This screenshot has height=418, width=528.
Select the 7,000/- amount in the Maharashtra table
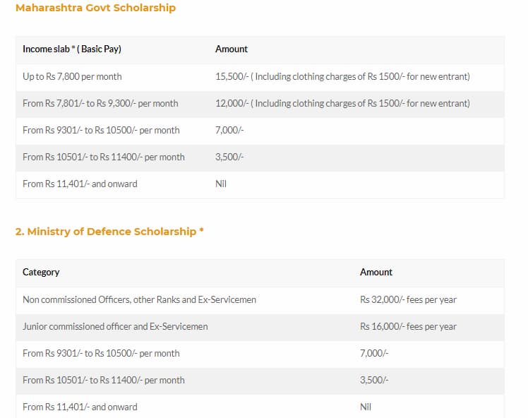229,130
